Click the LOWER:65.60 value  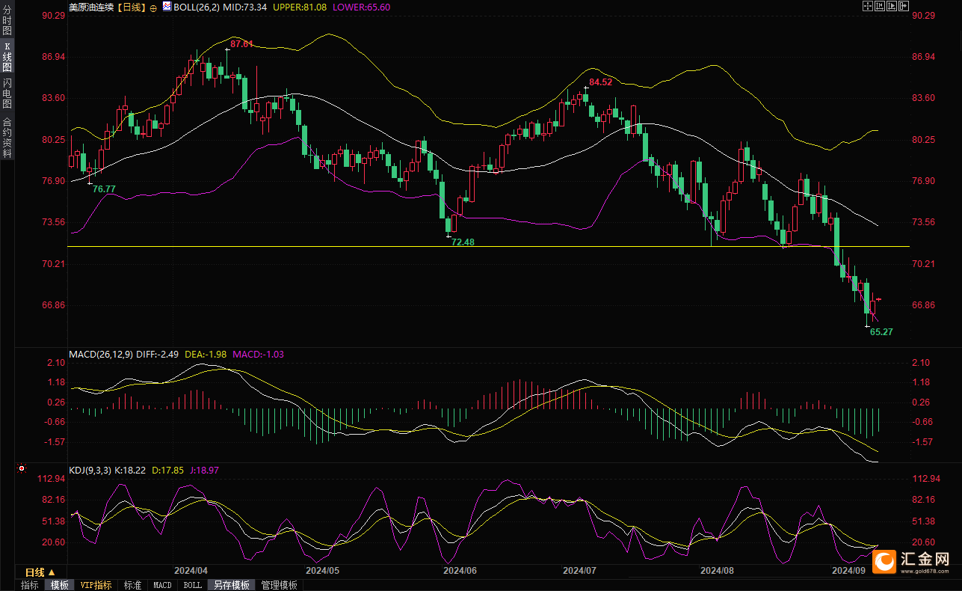(363, 7)
